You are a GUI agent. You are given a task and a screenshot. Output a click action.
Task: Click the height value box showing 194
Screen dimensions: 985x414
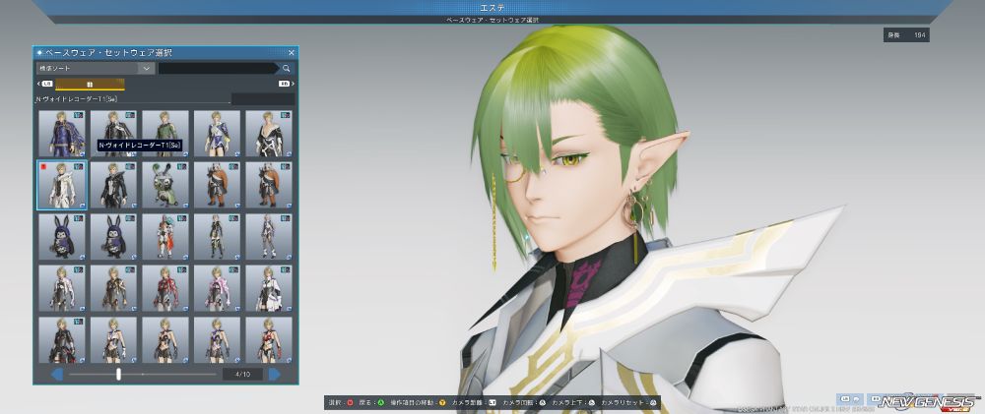pyautogui.click(x=906, y=35)
